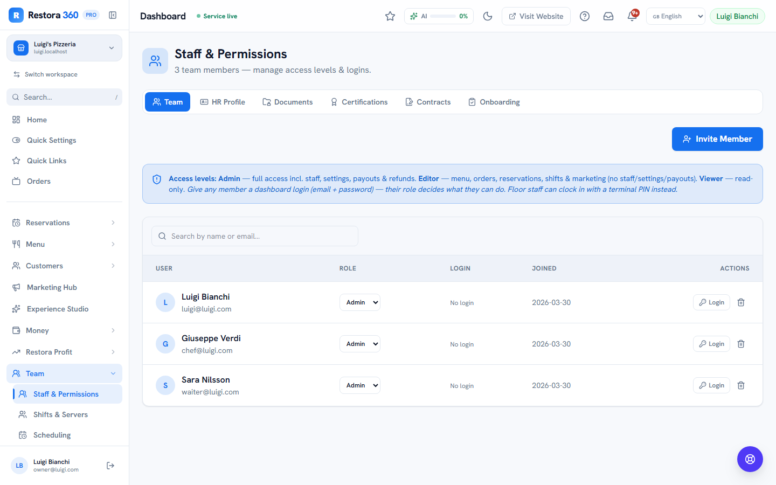The width and height of the screenshot is (776, 485).
Task: Delete Giuseppe Verdi with trash icon
Action: coord(741,344)
